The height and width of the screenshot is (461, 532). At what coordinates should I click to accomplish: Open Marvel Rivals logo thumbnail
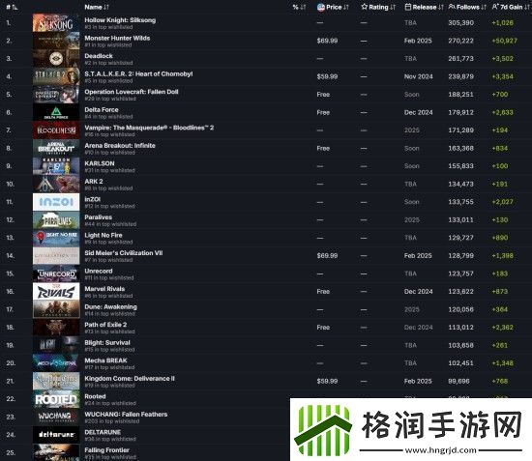[56, 292]
